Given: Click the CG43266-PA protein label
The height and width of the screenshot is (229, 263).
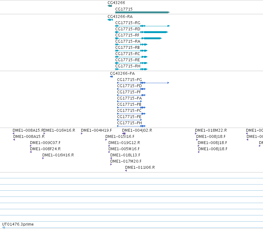Looking at the screenshot, I should pos(122,74).
